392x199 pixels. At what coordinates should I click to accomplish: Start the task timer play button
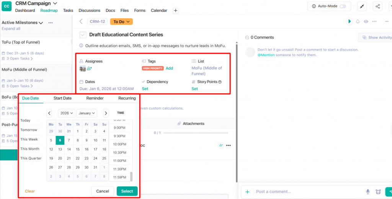[x=350, y=21]
